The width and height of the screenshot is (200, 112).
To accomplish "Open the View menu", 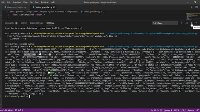I will click(25, 2).
